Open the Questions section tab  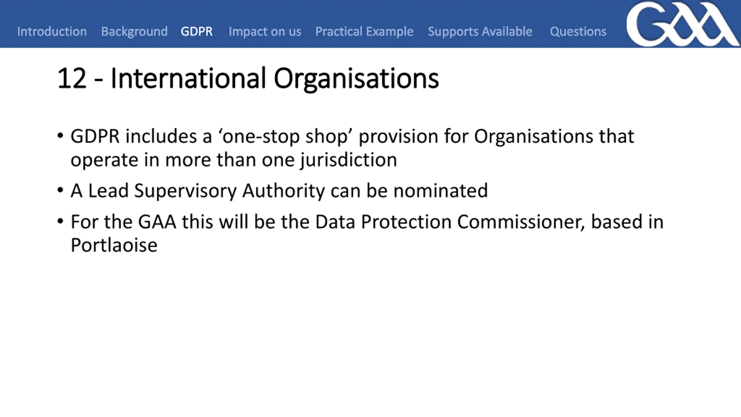click(578, 31)
